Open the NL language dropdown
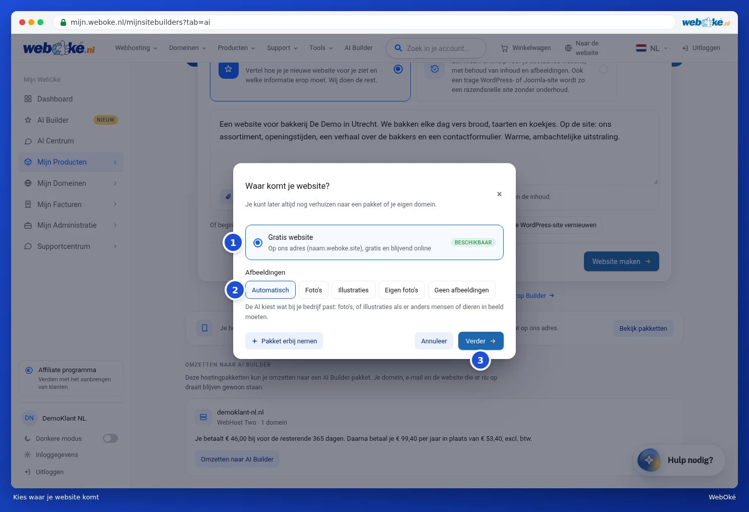749x512 pixels. pos(652,48)
